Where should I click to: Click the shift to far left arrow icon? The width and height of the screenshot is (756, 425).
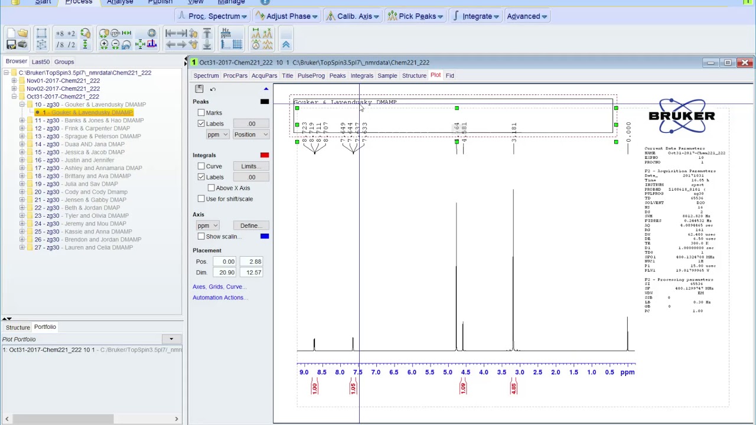tap(171, 33)
